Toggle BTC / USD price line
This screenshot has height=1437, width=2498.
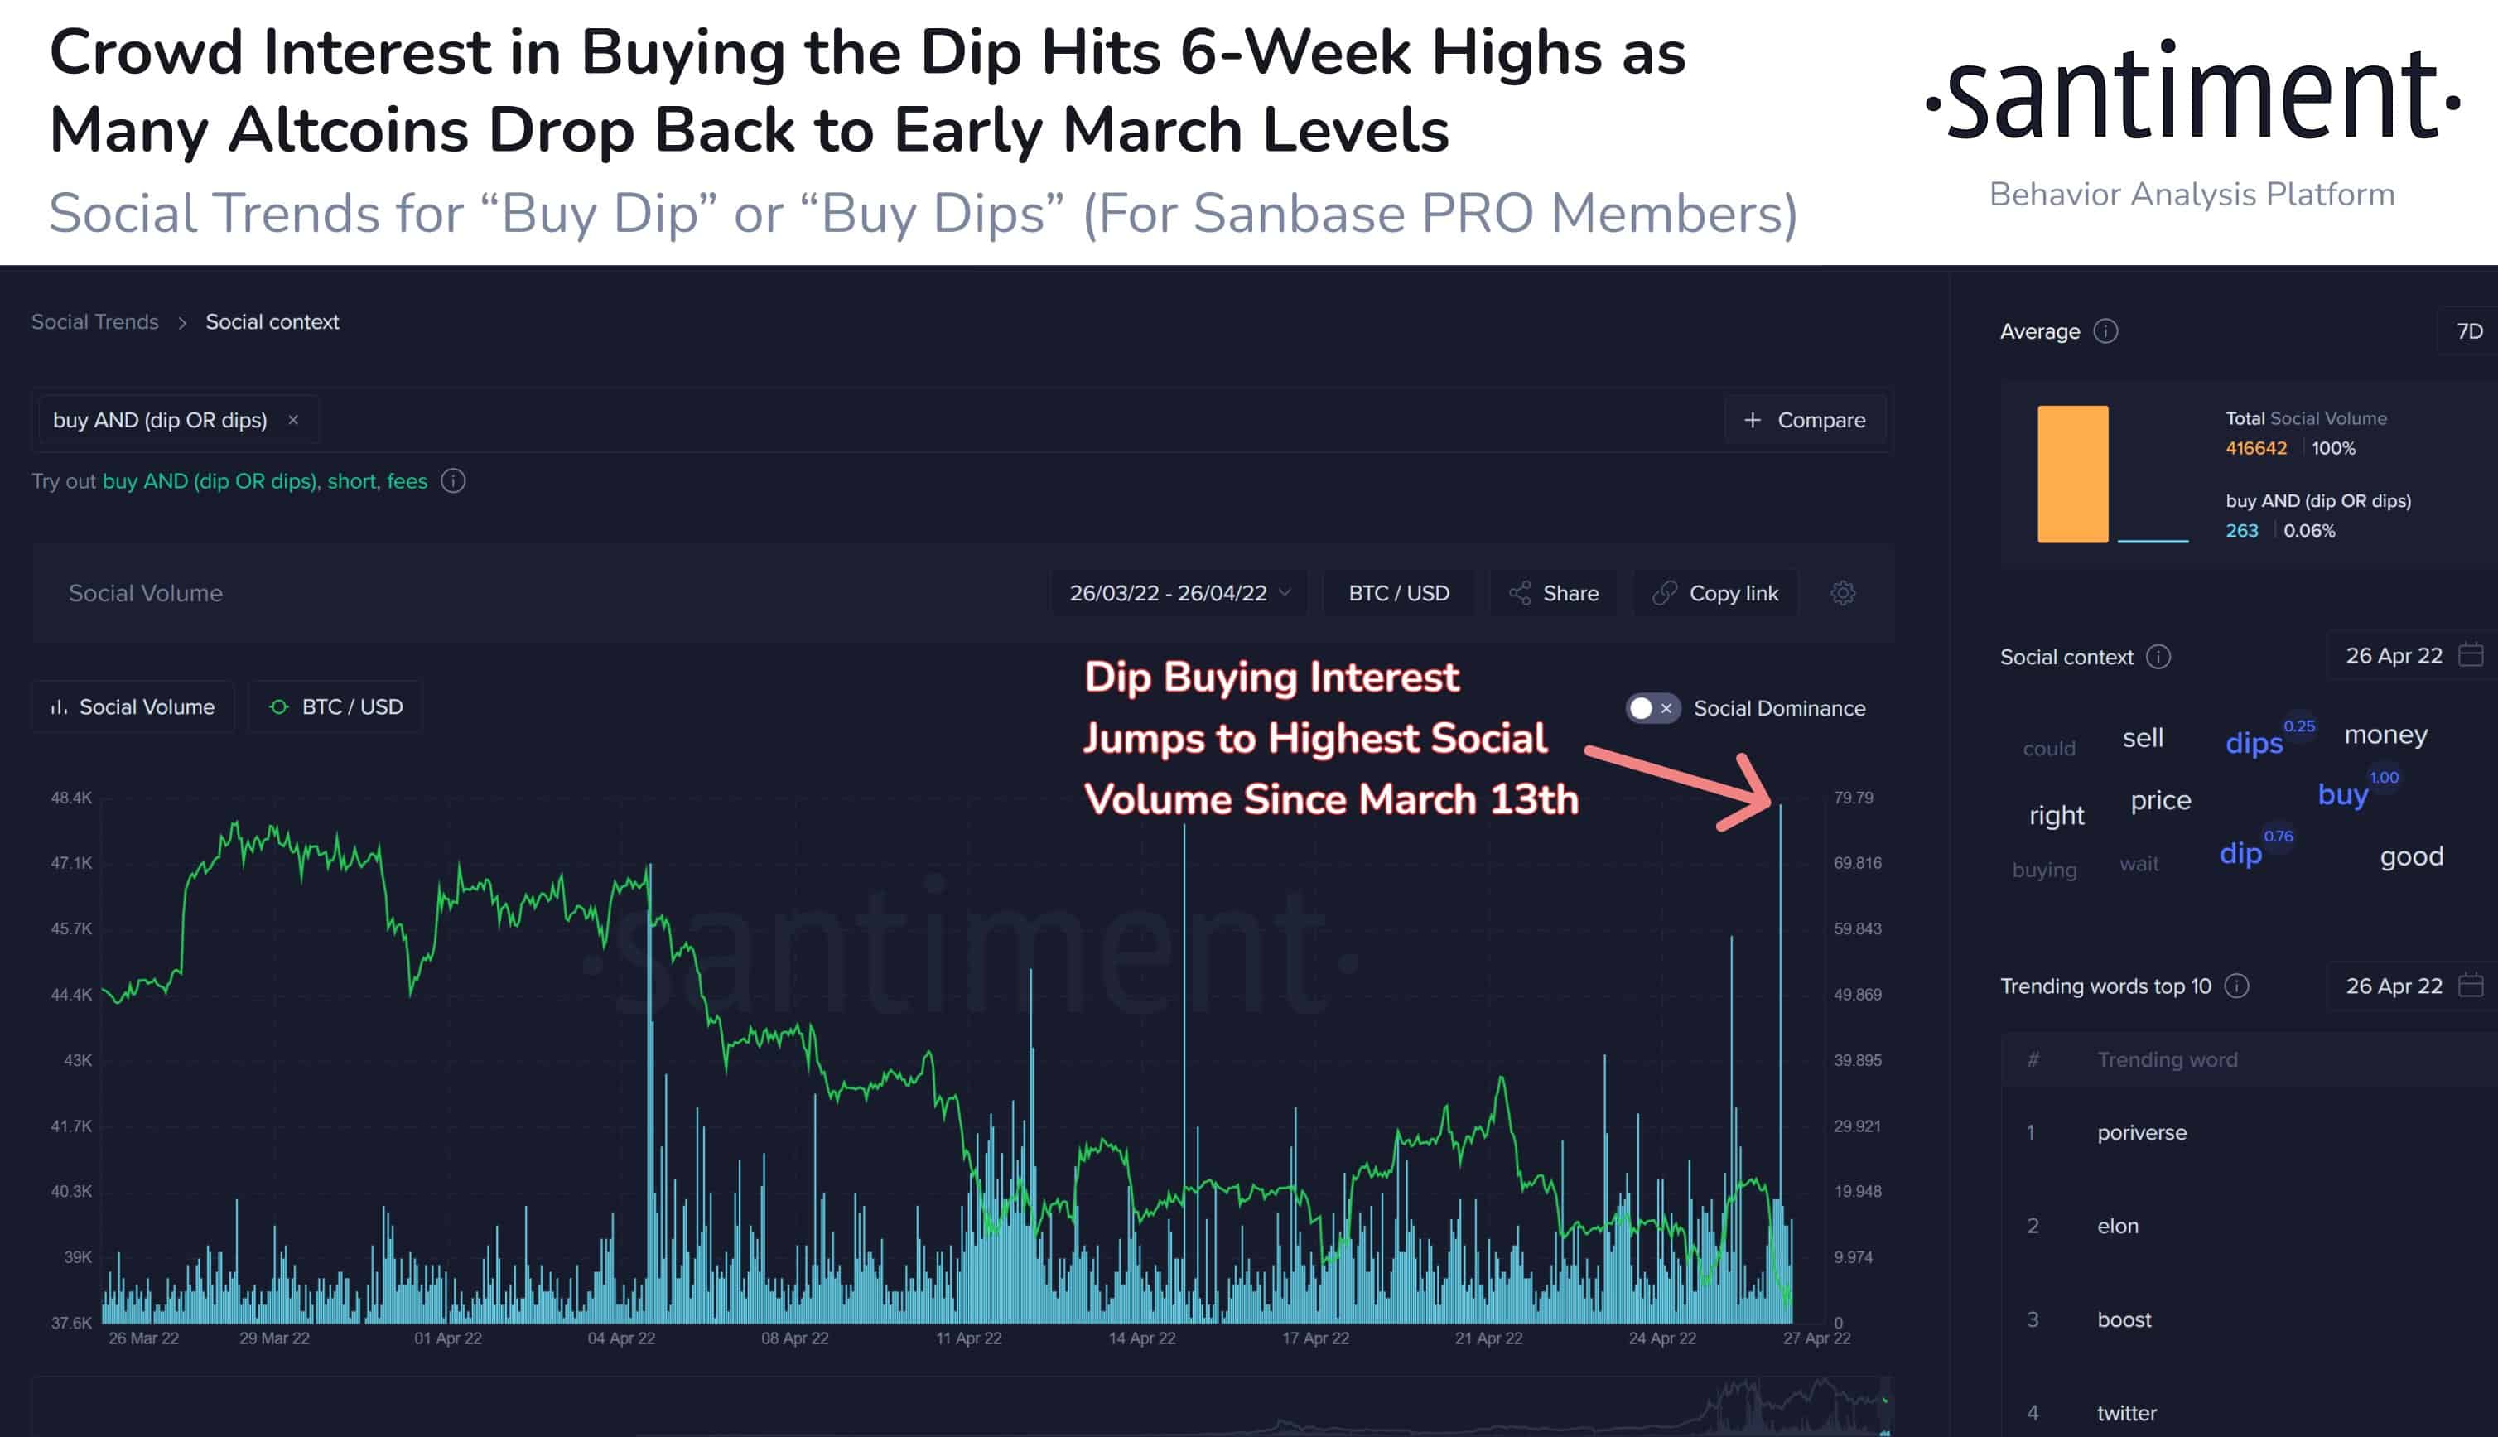335,706
